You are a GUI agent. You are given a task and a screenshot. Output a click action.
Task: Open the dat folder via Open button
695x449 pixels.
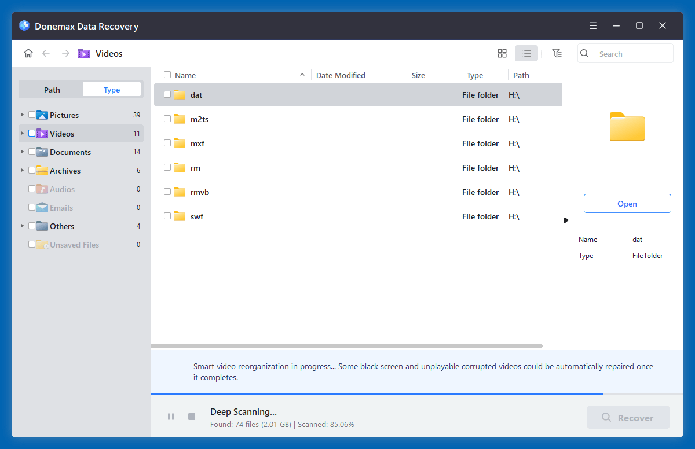click(627, 203)
